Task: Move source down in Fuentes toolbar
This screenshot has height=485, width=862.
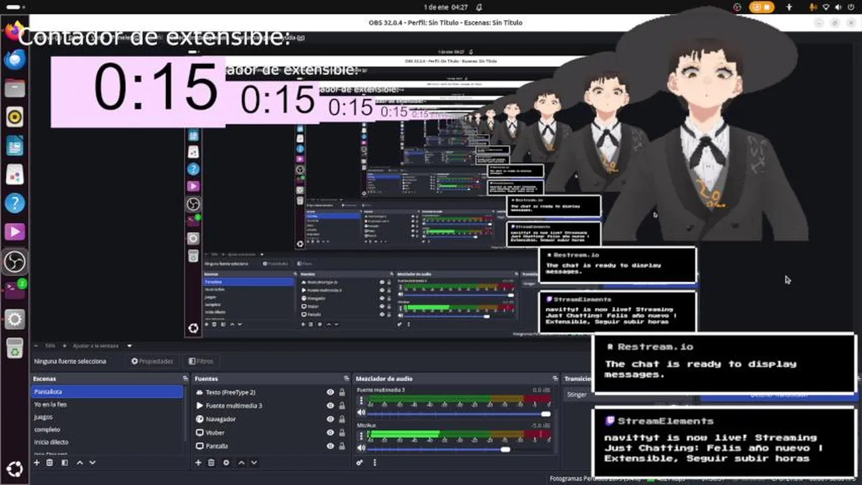Action: [254, 463]
